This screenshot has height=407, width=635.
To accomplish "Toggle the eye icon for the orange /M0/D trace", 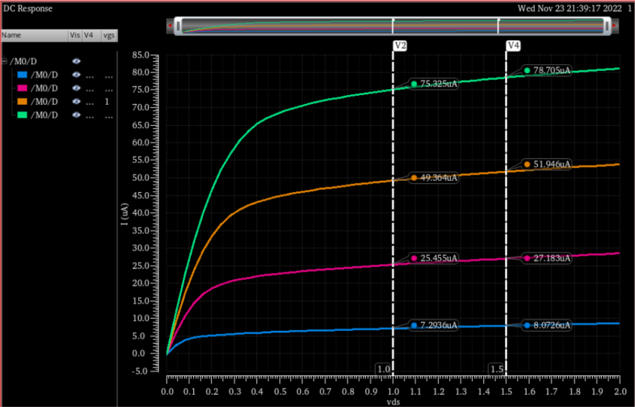I will 76,102.
